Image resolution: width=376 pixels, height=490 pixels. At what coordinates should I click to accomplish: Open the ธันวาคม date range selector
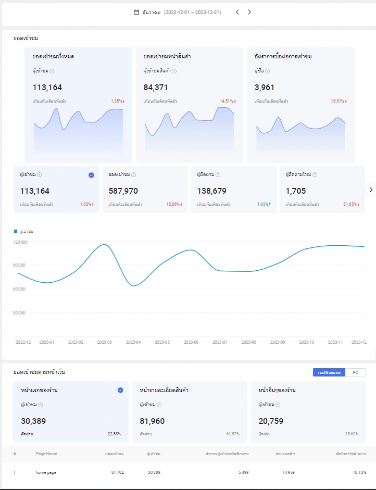point(177,12)
